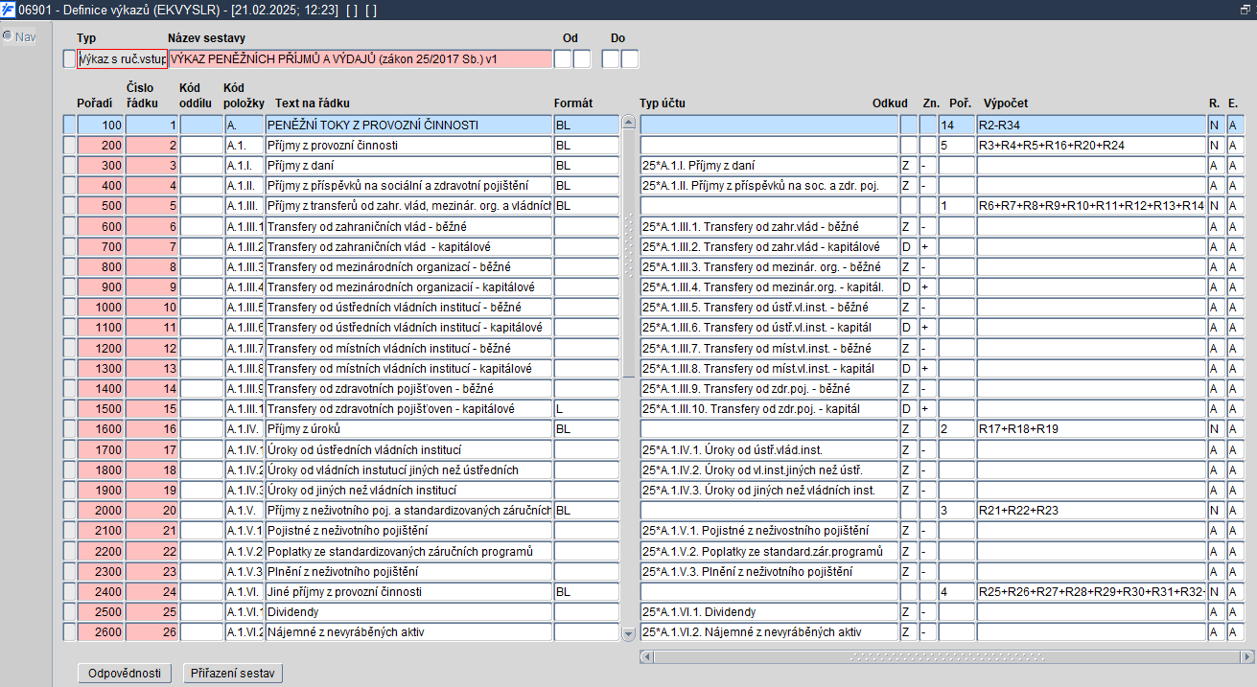
Task: Click Pořadí cell with value 1800
Action: point(101,470)
